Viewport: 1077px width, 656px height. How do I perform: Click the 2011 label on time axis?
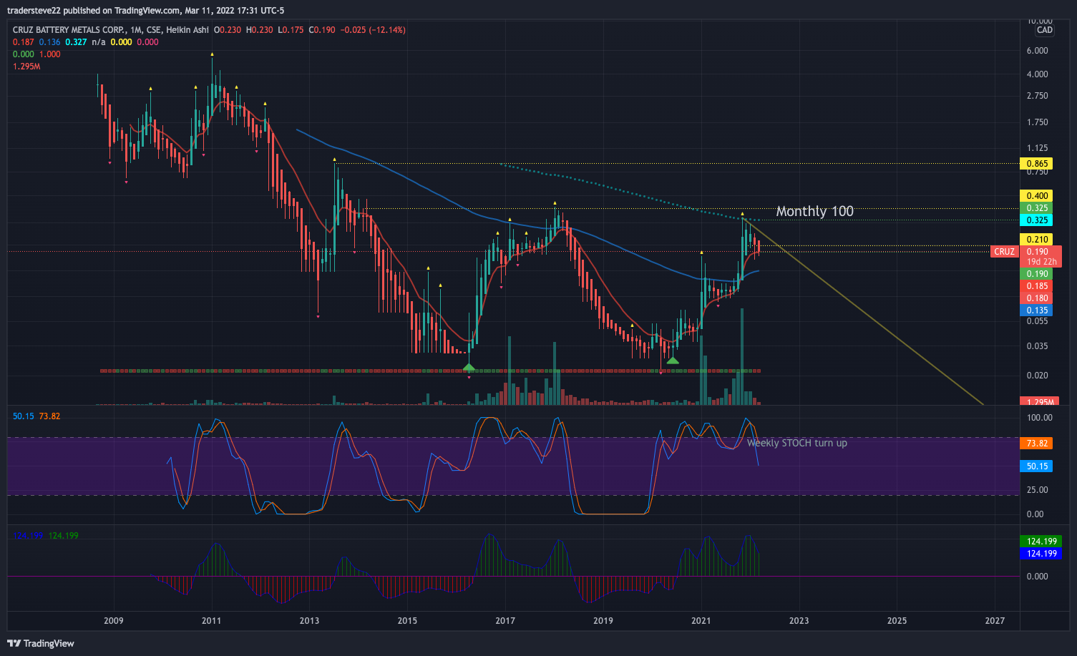click(x=212, y=620)
